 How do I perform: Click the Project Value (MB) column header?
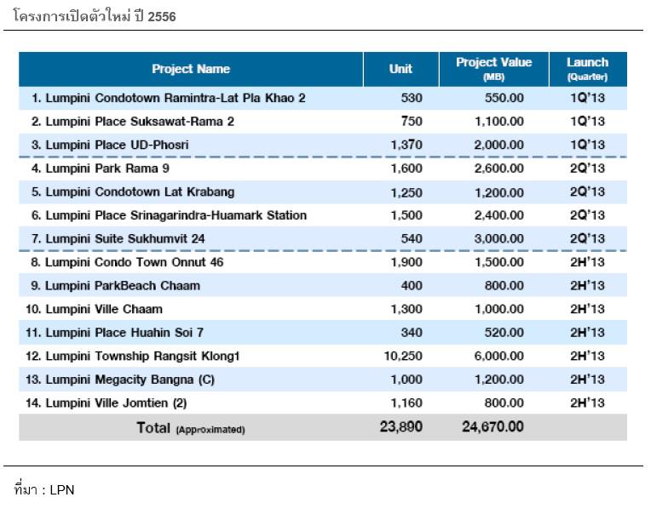coord(493,69)
